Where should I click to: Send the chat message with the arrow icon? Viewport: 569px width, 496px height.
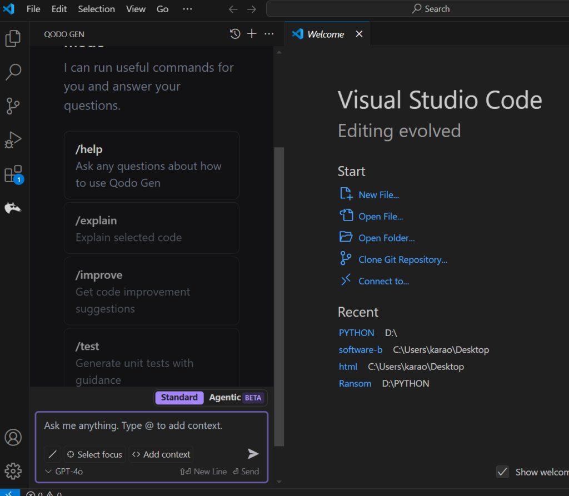coord(253,454)
